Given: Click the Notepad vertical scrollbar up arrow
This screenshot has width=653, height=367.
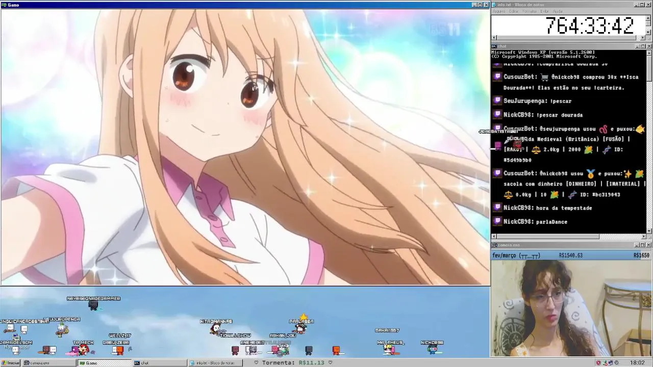Looking at the screenshot, I should pyautogui.click(x=649, y=18).
